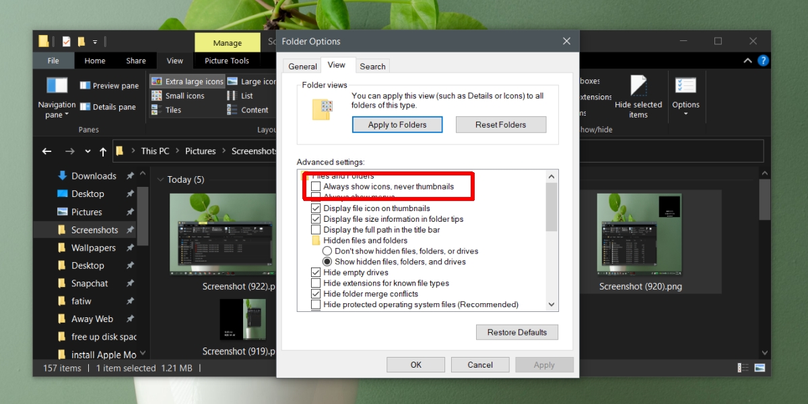Image resolution: width=808 pixels, height=404 pixels.
Task: Open Wallpapers folder in navigation pane
Action: coord(94,247)
